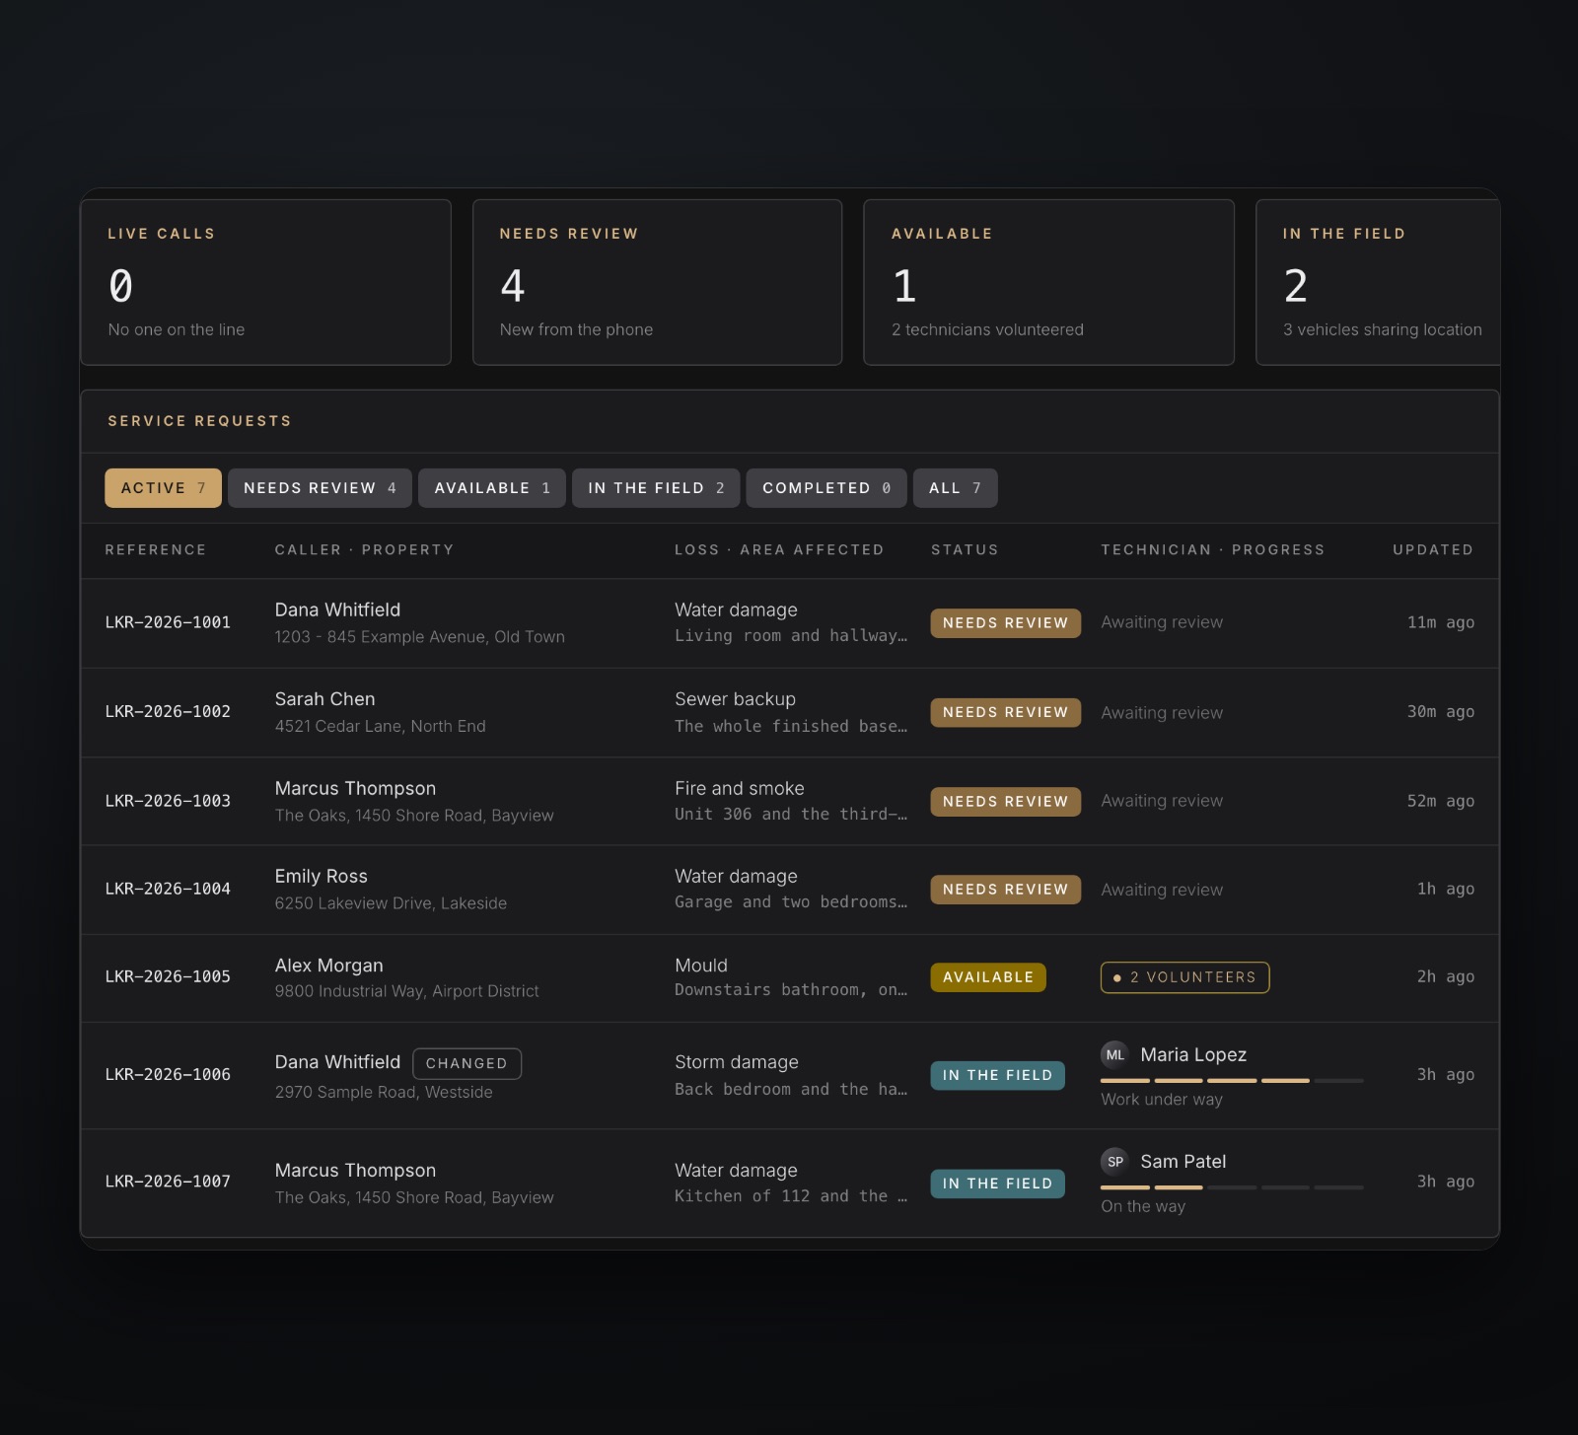This screenshot has width=1578, height=1435.
Task: Click the Fire and smoke loss entry
Action: 739,788
